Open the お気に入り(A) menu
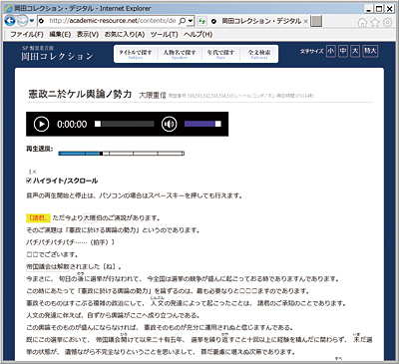 coord(125,34)
